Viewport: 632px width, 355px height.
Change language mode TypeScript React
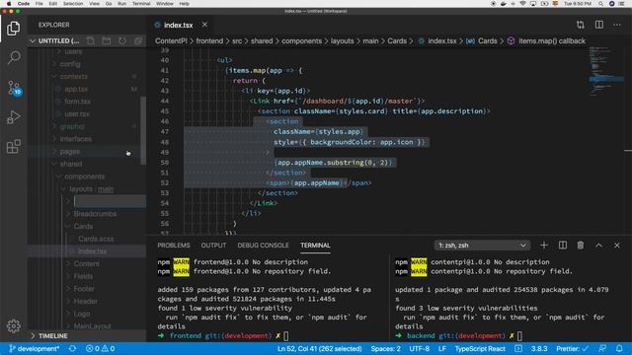[480, 348]
